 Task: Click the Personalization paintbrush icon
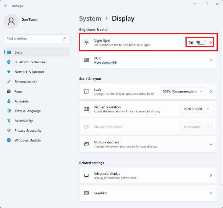coord(9,82)
